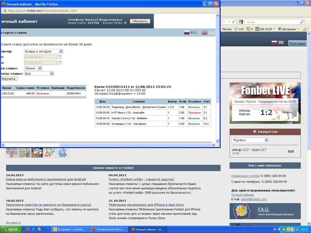Click the Получить button

click(x=9, y=79)
